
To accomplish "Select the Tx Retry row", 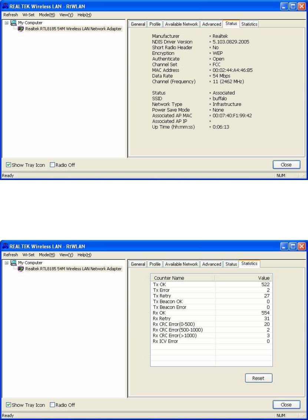I will tap(211, 296).
